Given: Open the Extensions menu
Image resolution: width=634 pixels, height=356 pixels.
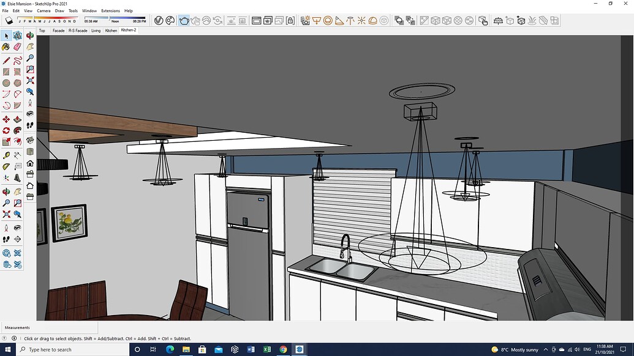Looking at the screenshot, I should point(110,10).
